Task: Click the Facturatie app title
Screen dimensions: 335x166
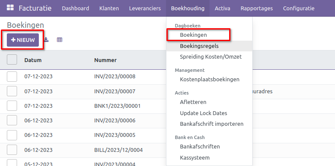Action: [x=35, y=8]
